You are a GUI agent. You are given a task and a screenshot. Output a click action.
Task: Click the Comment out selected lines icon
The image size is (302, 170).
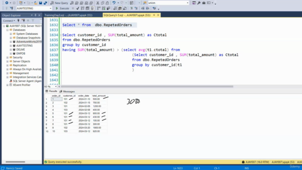click(131, 8)
